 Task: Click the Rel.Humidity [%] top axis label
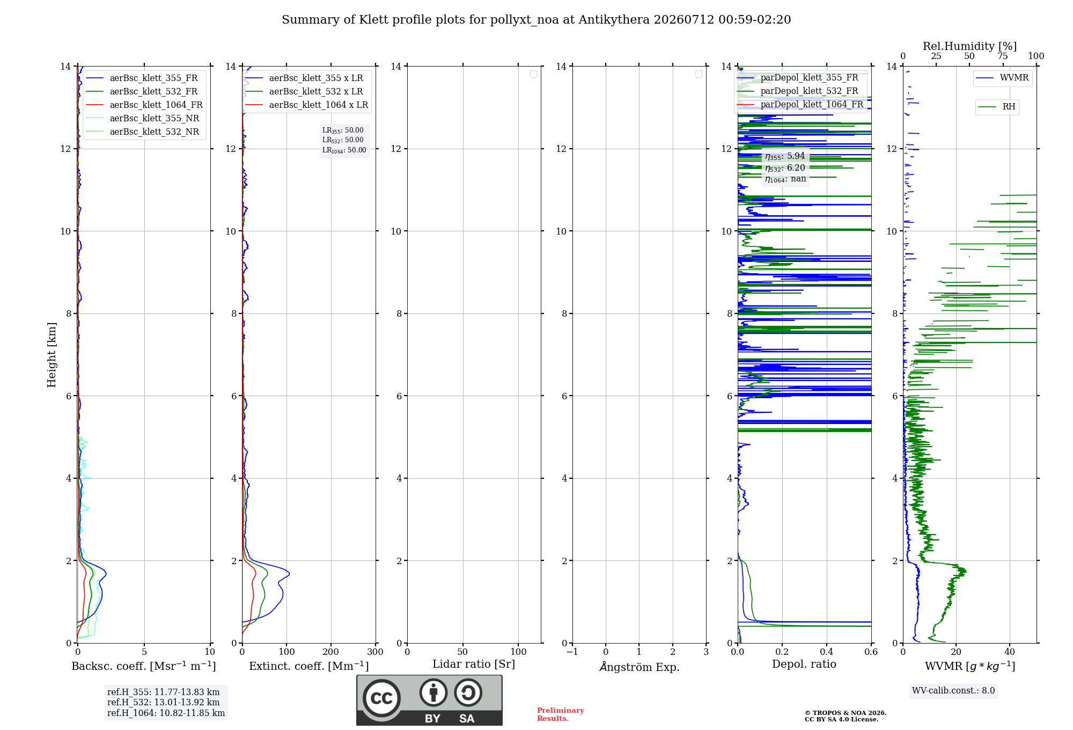pos(969,47)
